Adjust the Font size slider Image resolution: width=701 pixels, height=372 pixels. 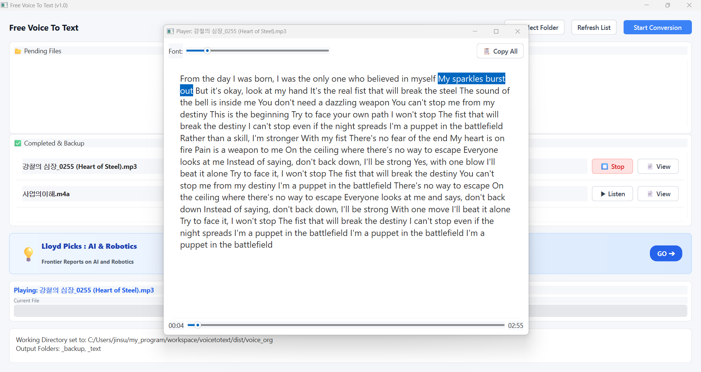pos(207,51)
